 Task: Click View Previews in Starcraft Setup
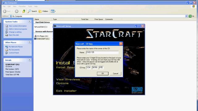(x=68, y=80)
